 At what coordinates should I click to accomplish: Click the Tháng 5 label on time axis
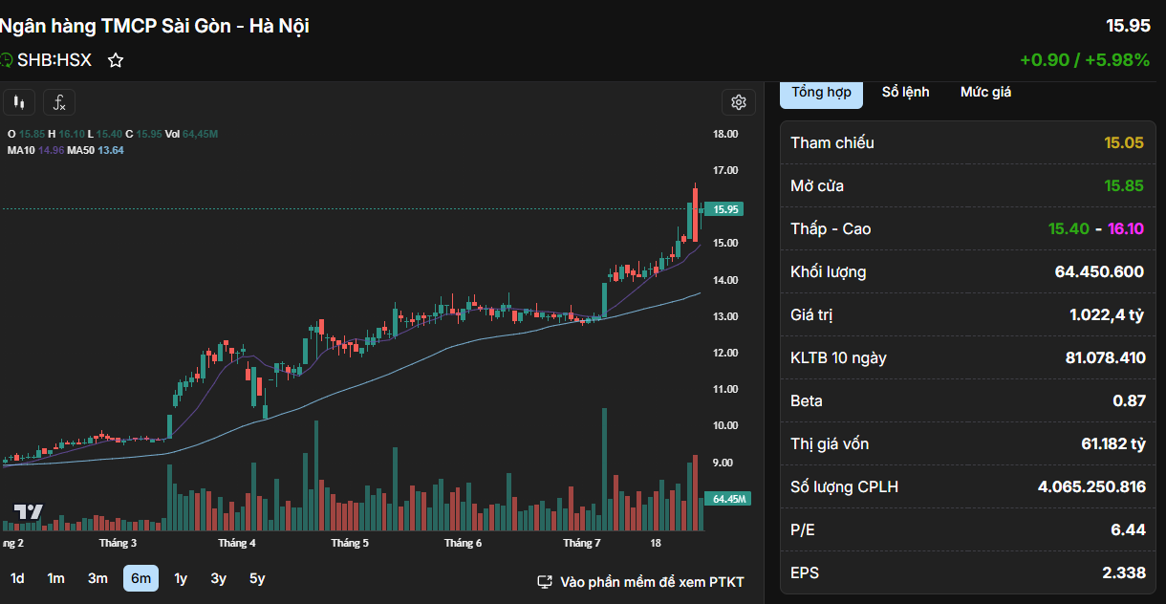pyautogui.click(x=350, y=543)
